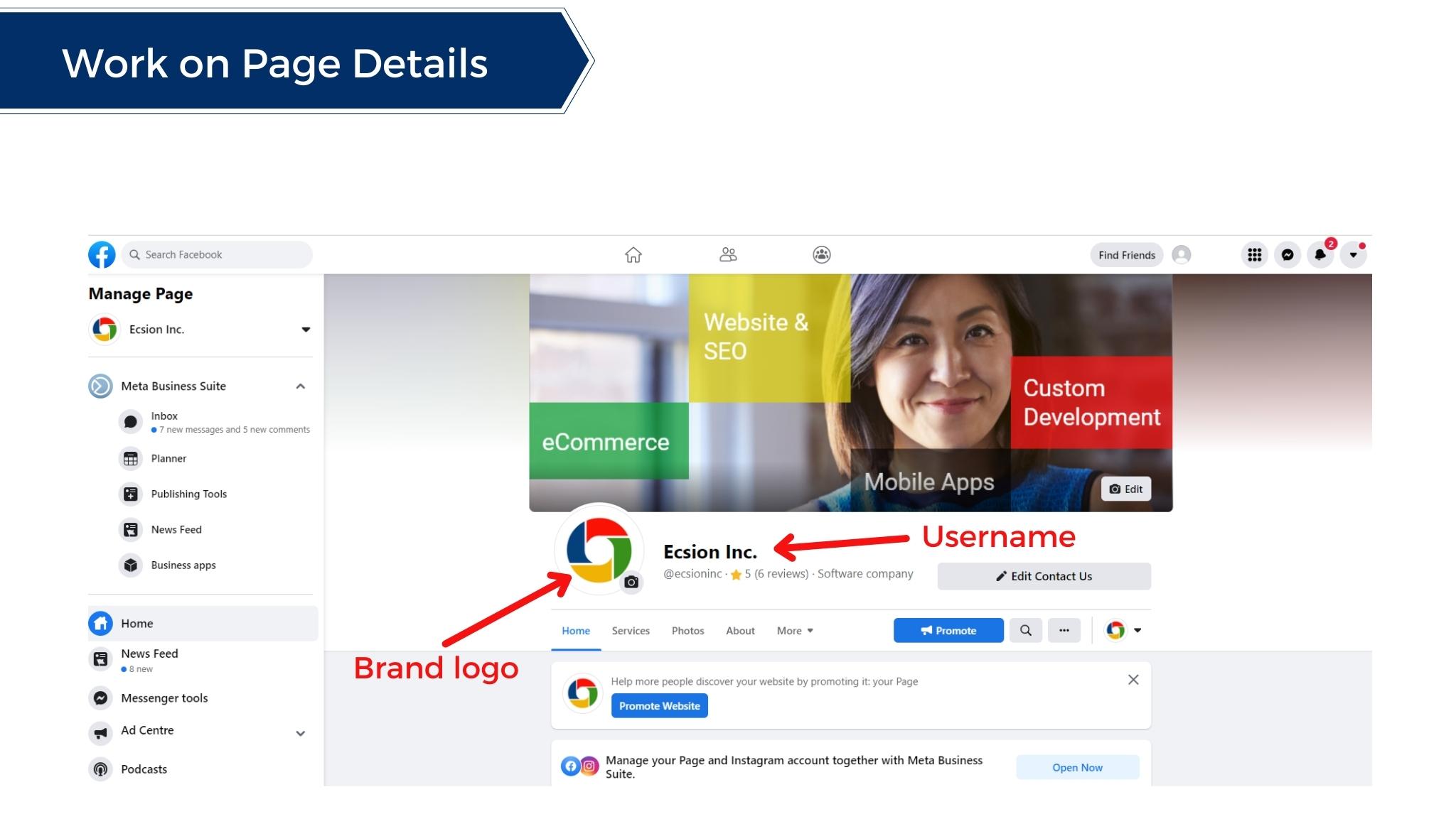
Task: Open the More menu on page tabs
Action: pos(794,630)
